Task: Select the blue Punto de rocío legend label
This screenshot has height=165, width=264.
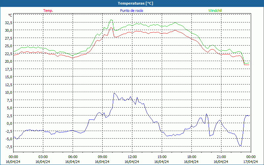Action: pyautogui.click(x=131, y=11)
